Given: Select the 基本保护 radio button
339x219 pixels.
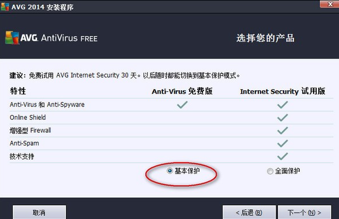Looking at the screenshot, I should tap(169, 171).
